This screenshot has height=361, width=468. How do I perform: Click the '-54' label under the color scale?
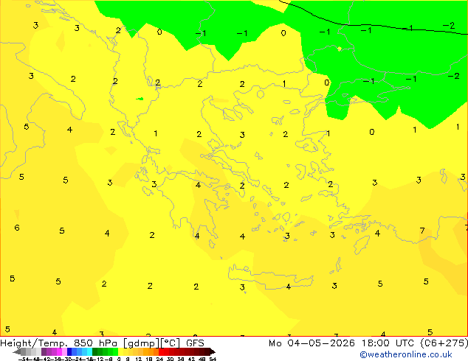[24, 359]
